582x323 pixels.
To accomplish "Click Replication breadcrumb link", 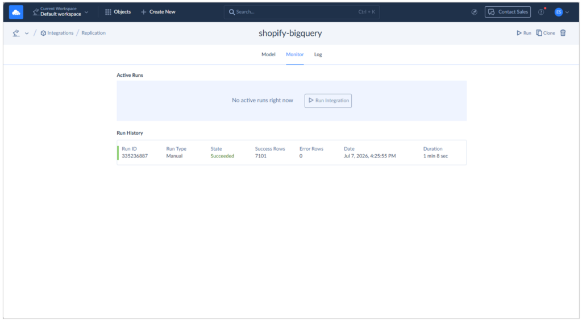I will (94, 33).
